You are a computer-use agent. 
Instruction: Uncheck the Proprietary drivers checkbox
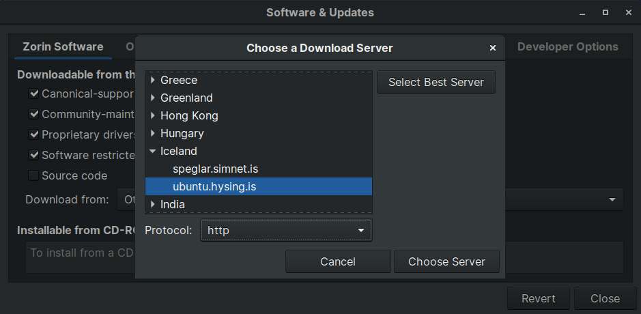33,134
